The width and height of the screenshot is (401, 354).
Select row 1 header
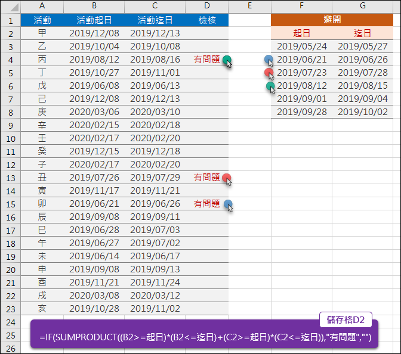(11, 20)
